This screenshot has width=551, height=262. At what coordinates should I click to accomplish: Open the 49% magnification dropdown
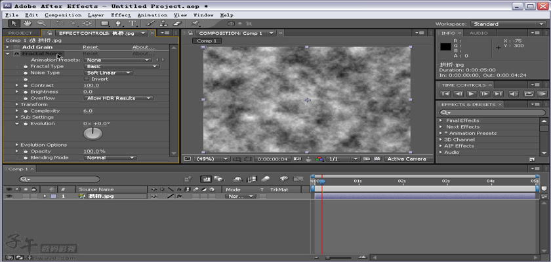tap(212, 159)
